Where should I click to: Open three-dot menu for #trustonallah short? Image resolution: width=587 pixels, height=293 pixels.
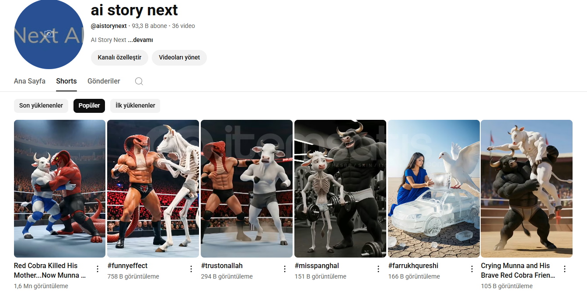pos(285,269)
